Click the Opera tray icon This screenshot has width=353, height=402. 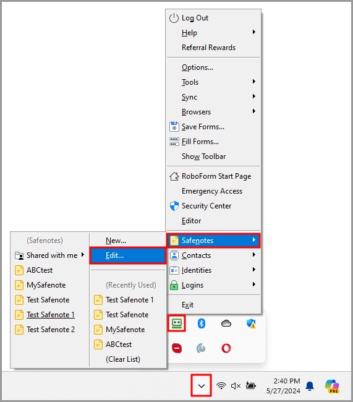226,348
